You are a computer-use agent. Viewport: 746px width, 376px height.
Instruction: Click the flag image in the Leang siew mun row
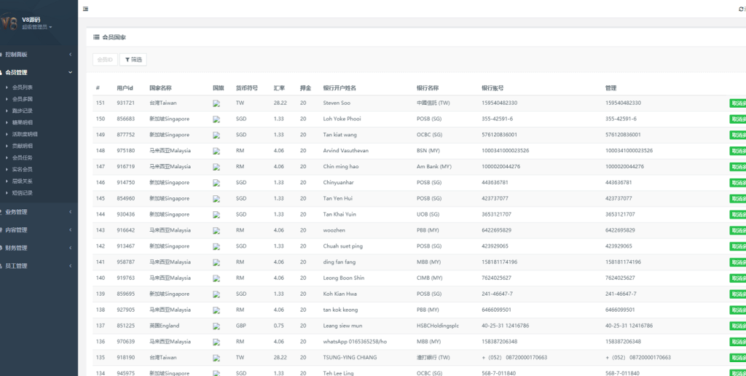tap(216, 326)
